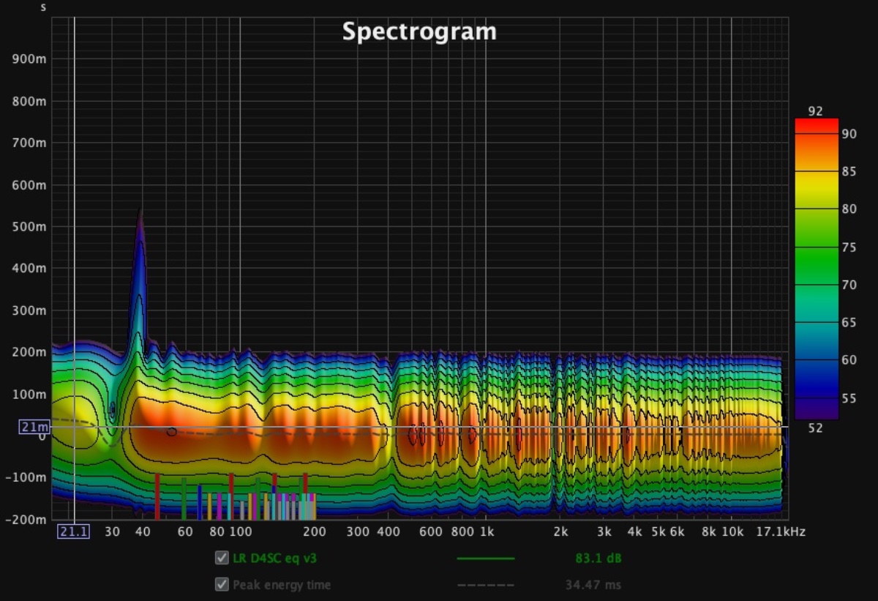Image resolution: width=878 pixels, height=601 pixels.
Task: Click the 83.1 dB legend value
Action: click(x=598, y=559)
